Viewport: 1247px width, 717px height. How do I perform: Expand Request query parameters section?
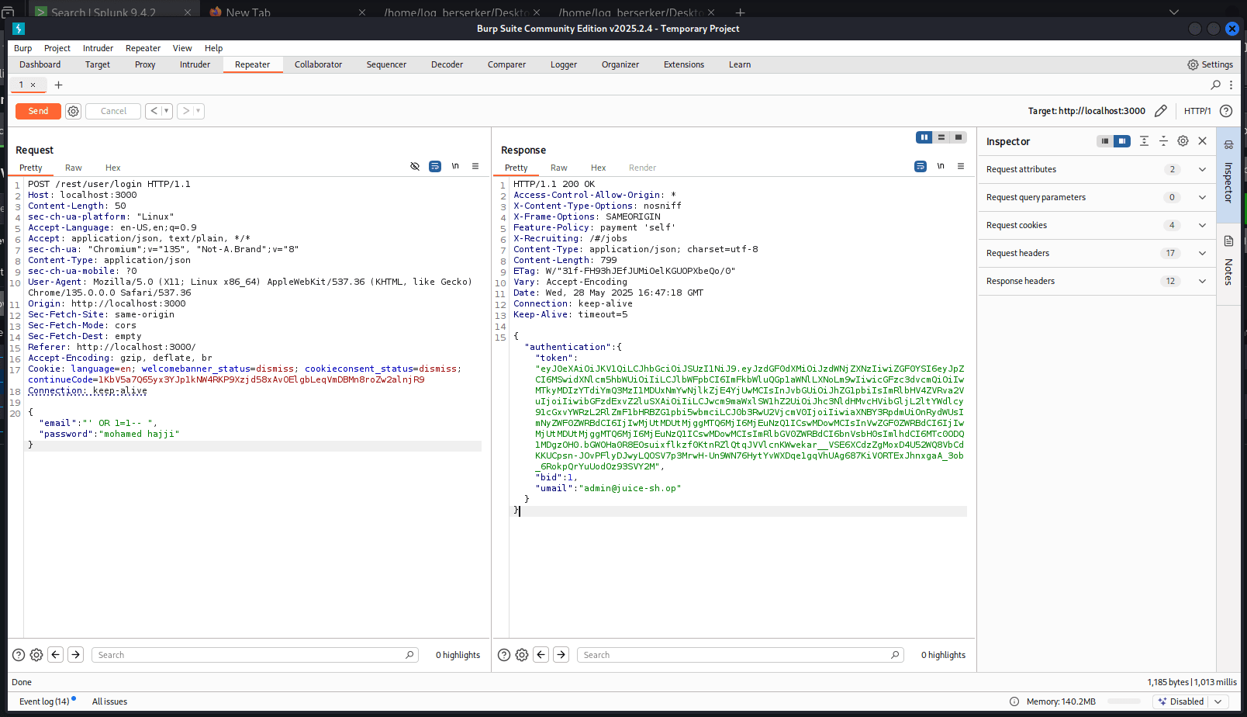[1097, 197]
